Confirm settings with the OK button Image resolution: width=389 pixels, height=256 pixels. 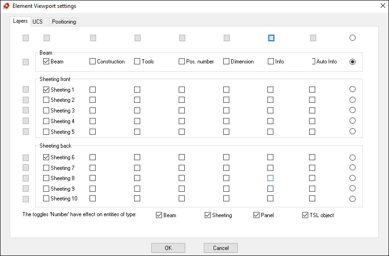168,248
